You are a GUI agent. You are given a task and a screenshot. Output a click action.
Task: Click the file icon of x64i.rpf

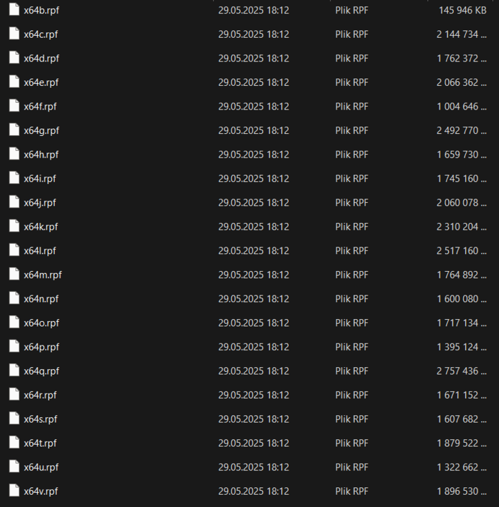click(x=14, y=178)
